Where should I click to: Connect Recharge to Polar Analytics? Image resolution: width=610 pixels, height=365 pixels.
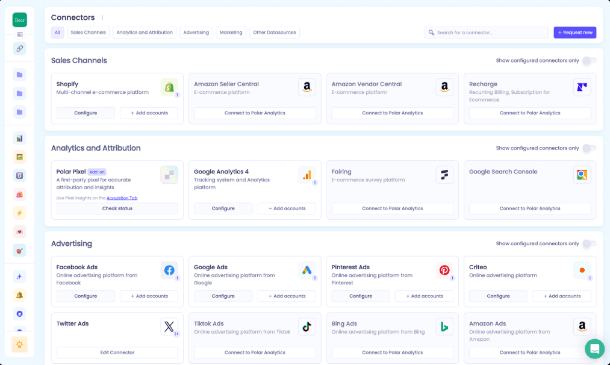point(530,113)
